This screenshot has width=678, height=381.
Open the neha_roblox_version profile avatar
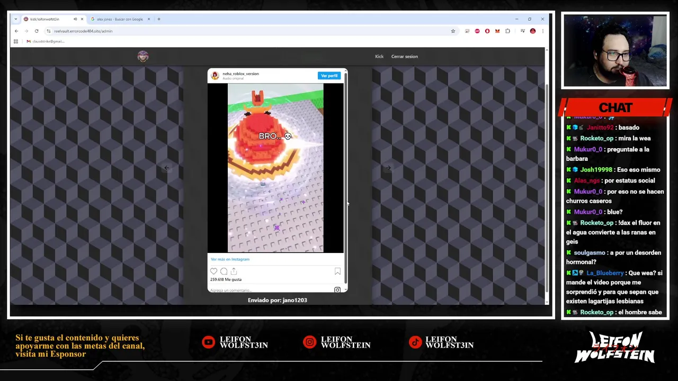click(x=215, y=76)
